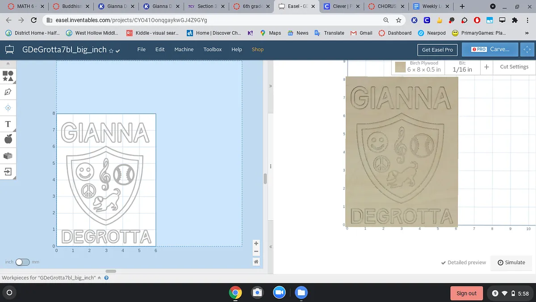Click the Simulate button
Screen dimensions: 536x302
click(511, 263)
